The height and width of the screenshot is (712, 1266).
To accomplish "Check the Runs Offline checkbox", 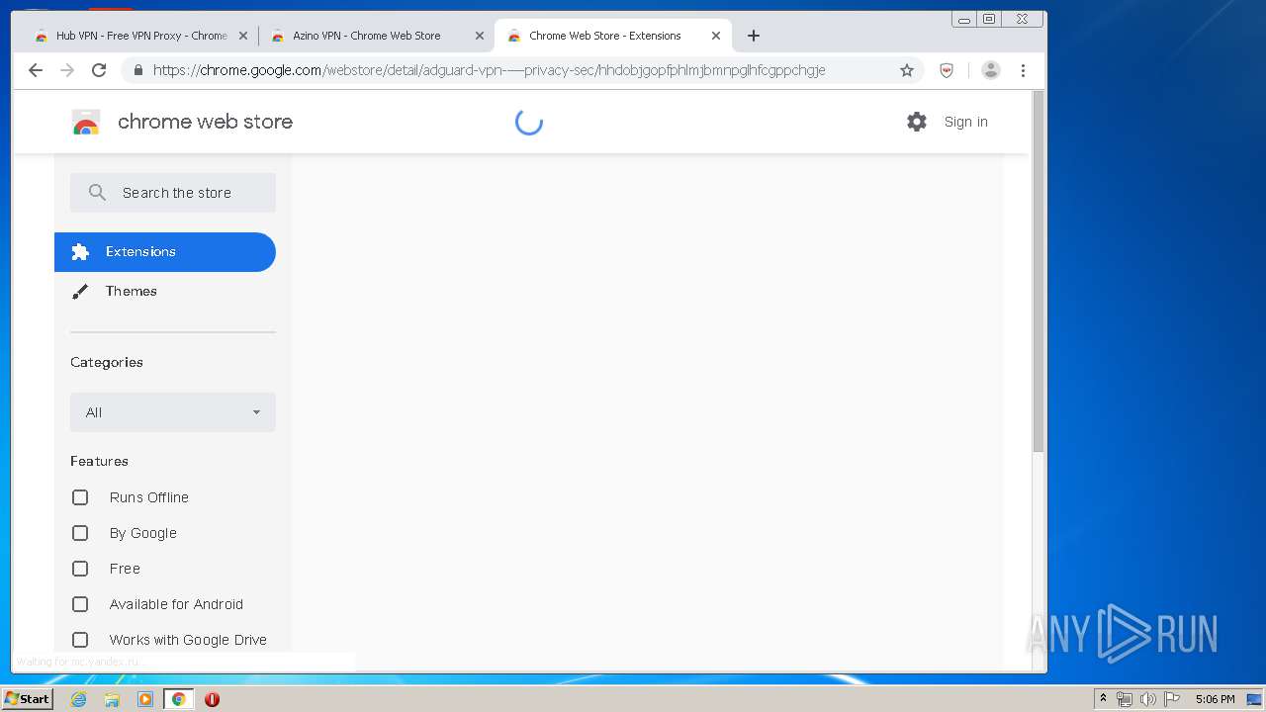I will pyautogui.click(x=80, y=497).
